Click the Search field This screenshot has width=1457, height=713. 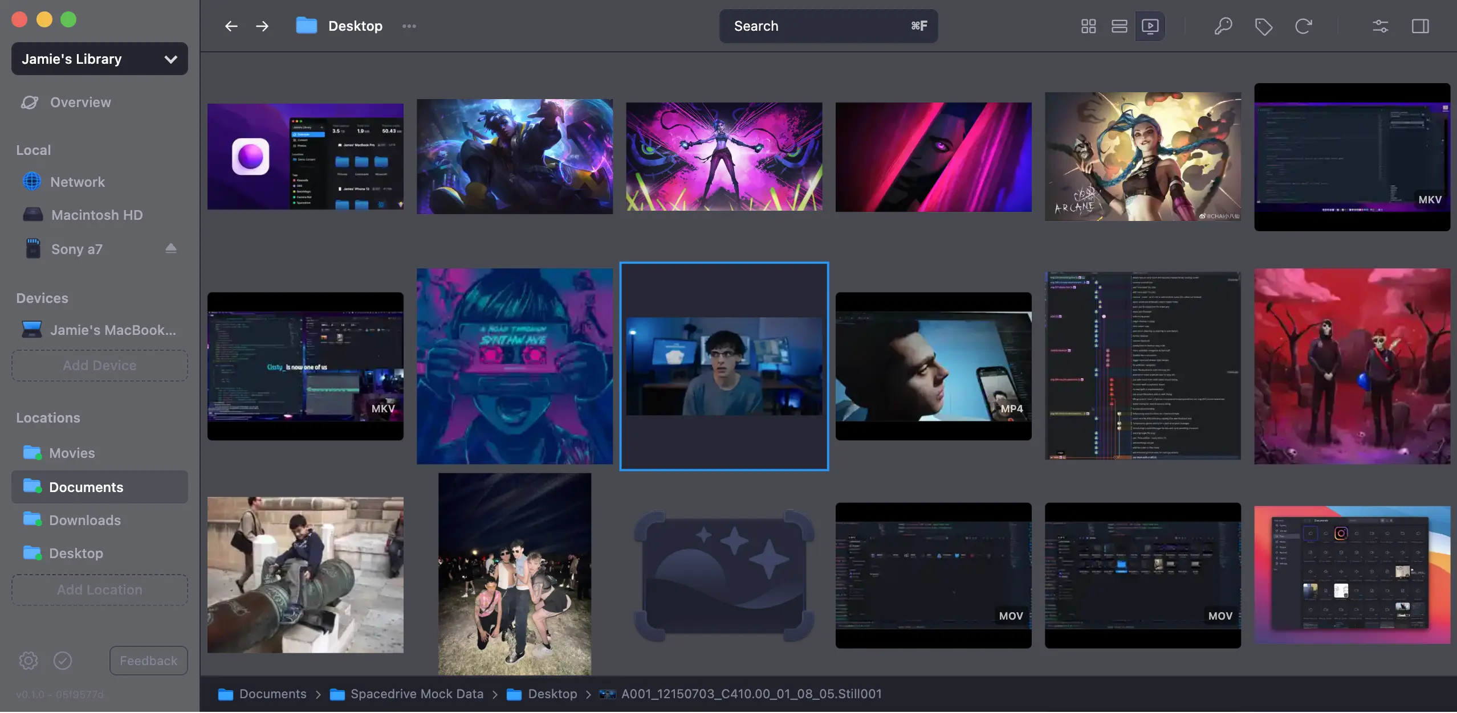click(x=828, y=26)
